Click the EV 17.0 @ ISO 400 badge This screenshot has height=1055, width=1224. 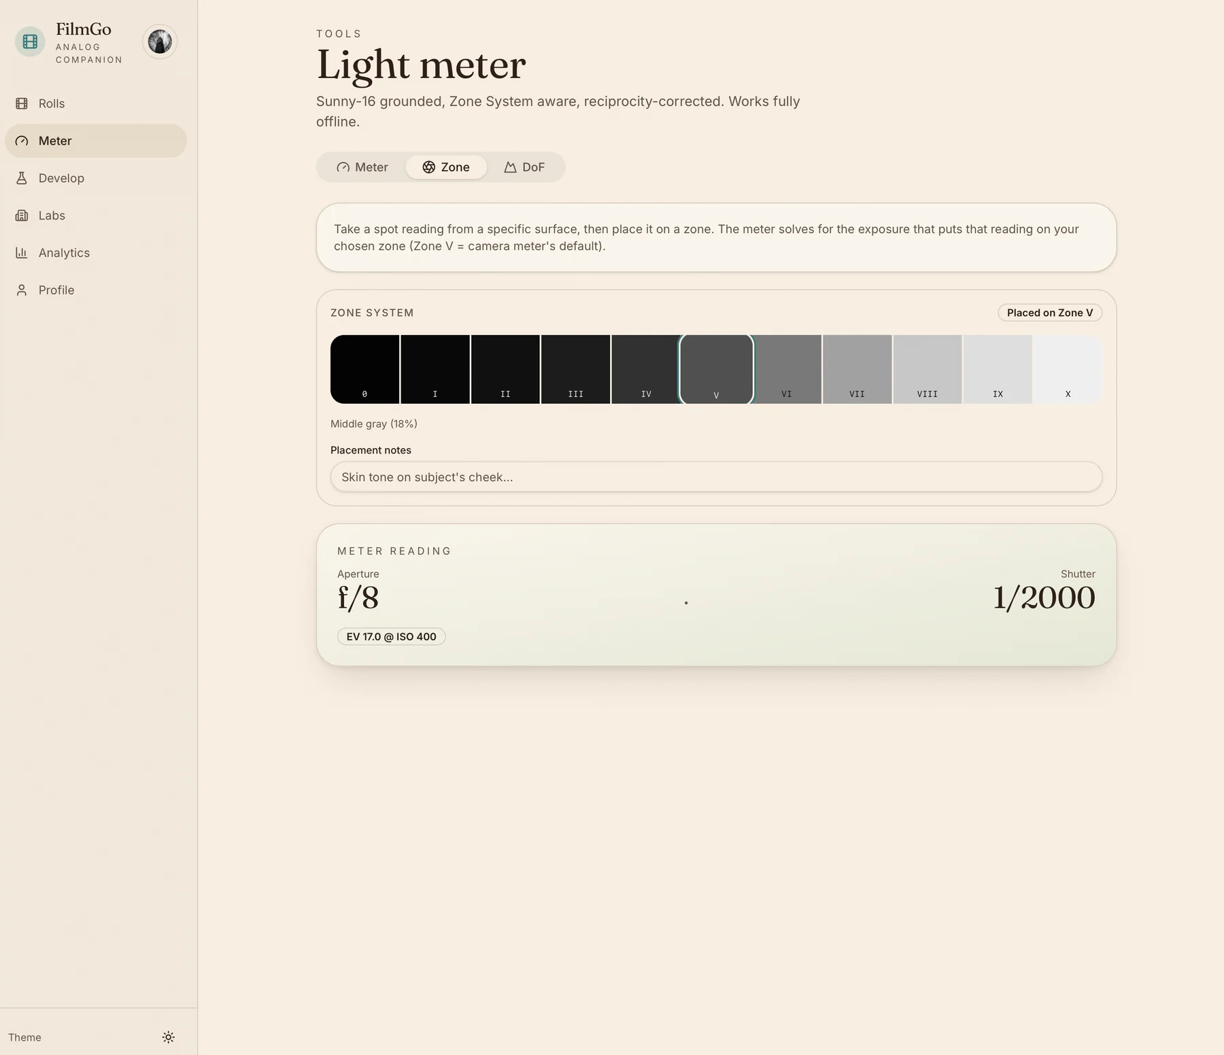tap(392, 637)
